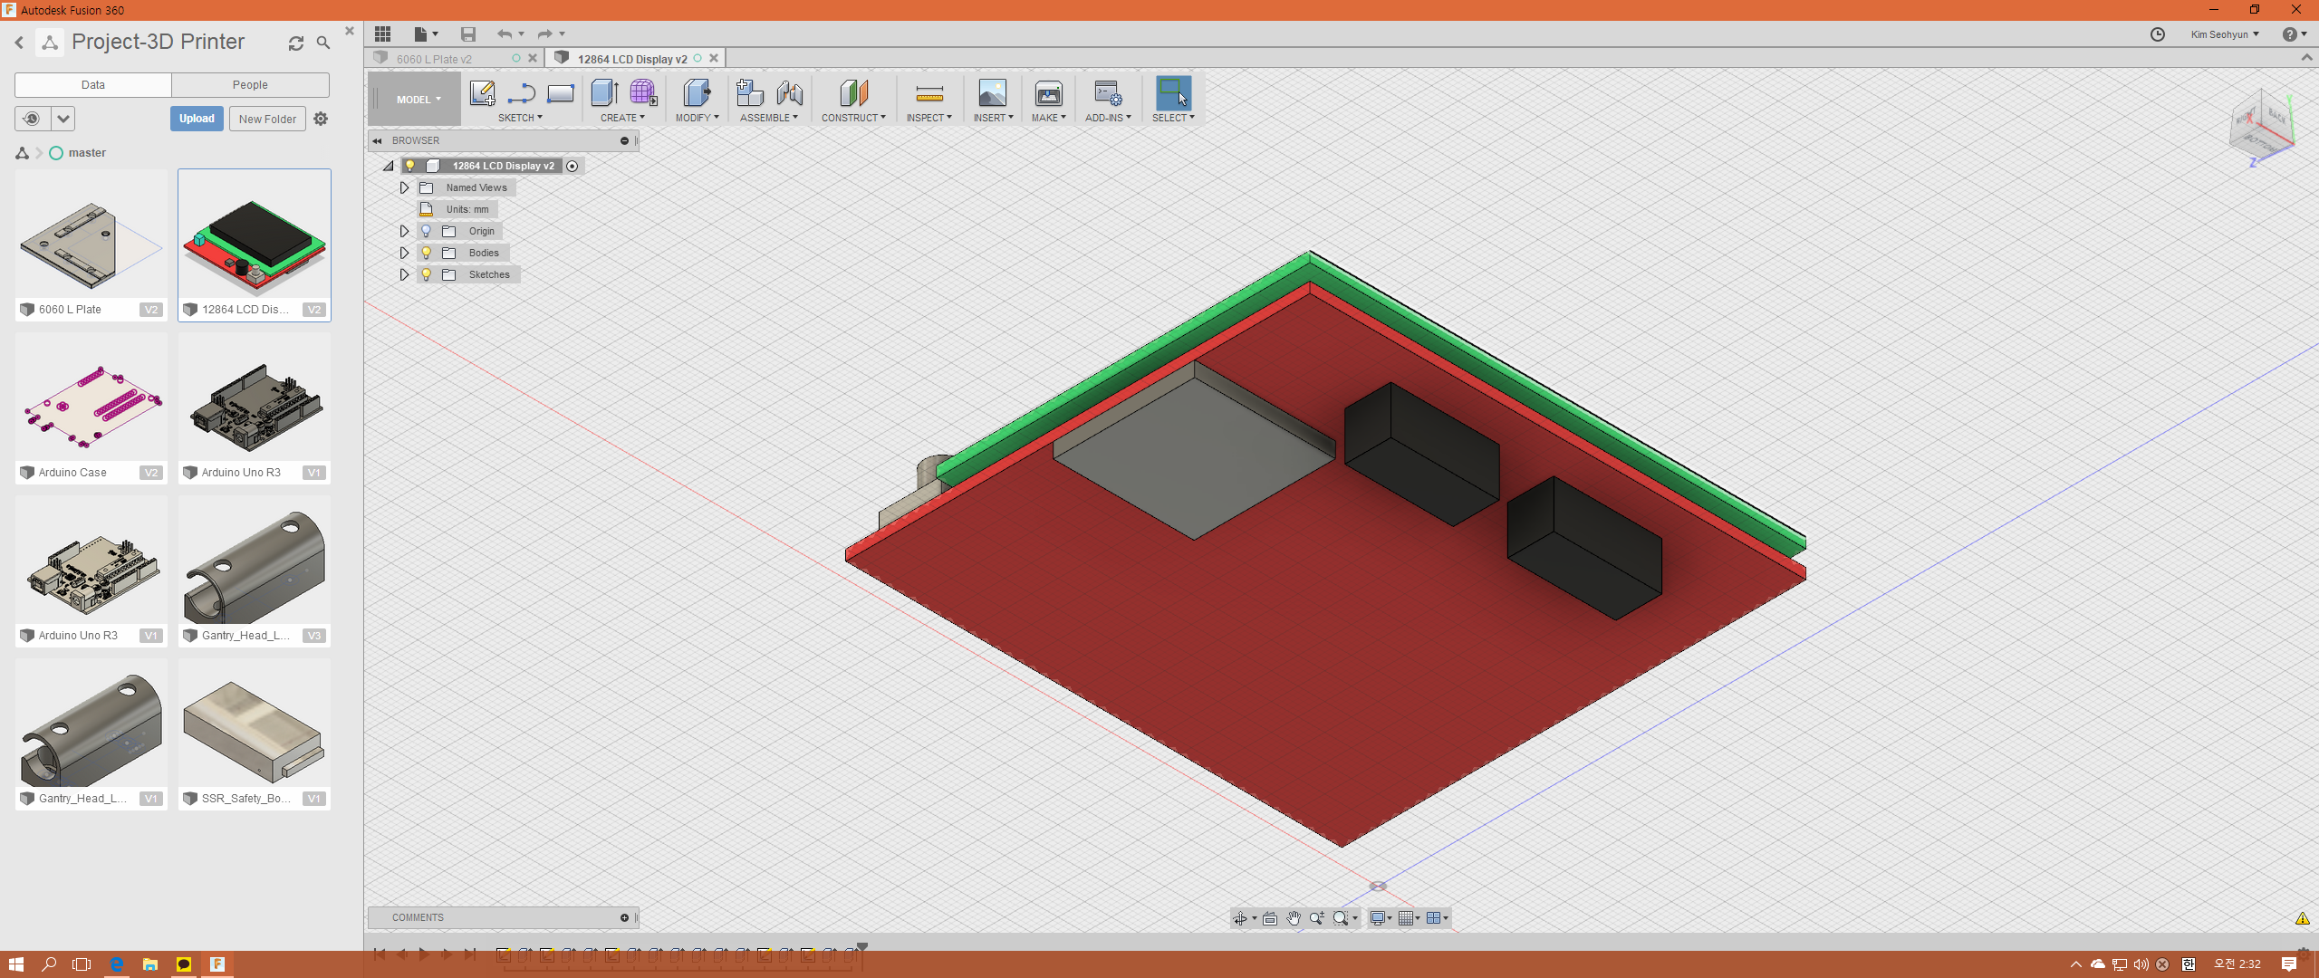2319x978 pixels.
Task: Activate the Select tool icon
Action: (x=1173, y=92)
